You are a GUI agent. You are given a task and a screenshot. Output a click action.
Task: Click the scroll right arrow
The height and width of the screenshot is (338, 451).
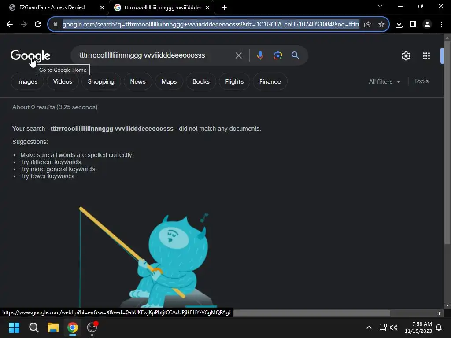tap(440, 313)
